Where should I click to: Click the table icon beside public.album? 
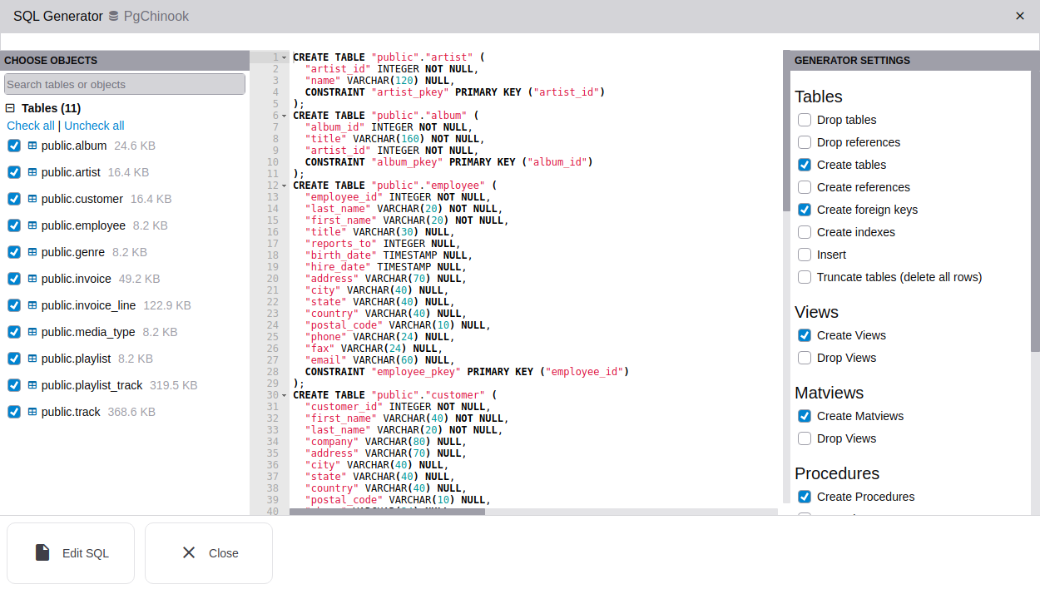click(32, 146)
